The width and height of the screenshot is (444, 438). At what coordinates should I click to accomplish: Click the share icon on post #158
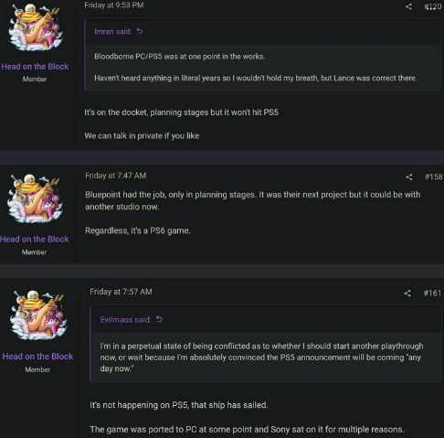[409, 177]
